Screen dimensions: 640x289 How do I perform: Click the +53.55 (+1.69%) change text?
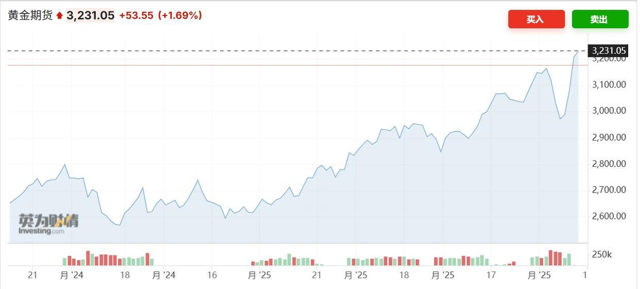(160, 15)
